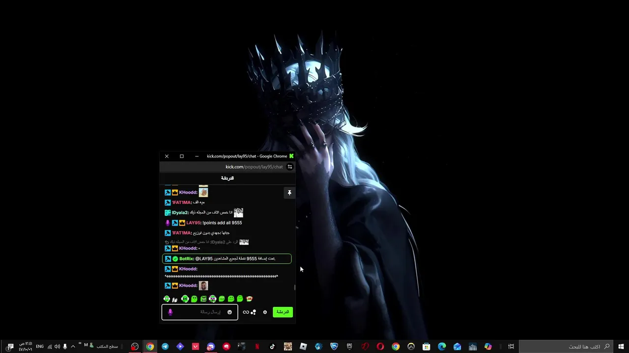Click the chat scrollbar thumb
This screenshot has width=629, height=353.
click(x=295, y=287)
